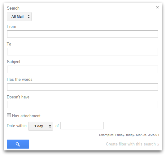
Task: Click the Date within label
Action: tap(17, 126)
